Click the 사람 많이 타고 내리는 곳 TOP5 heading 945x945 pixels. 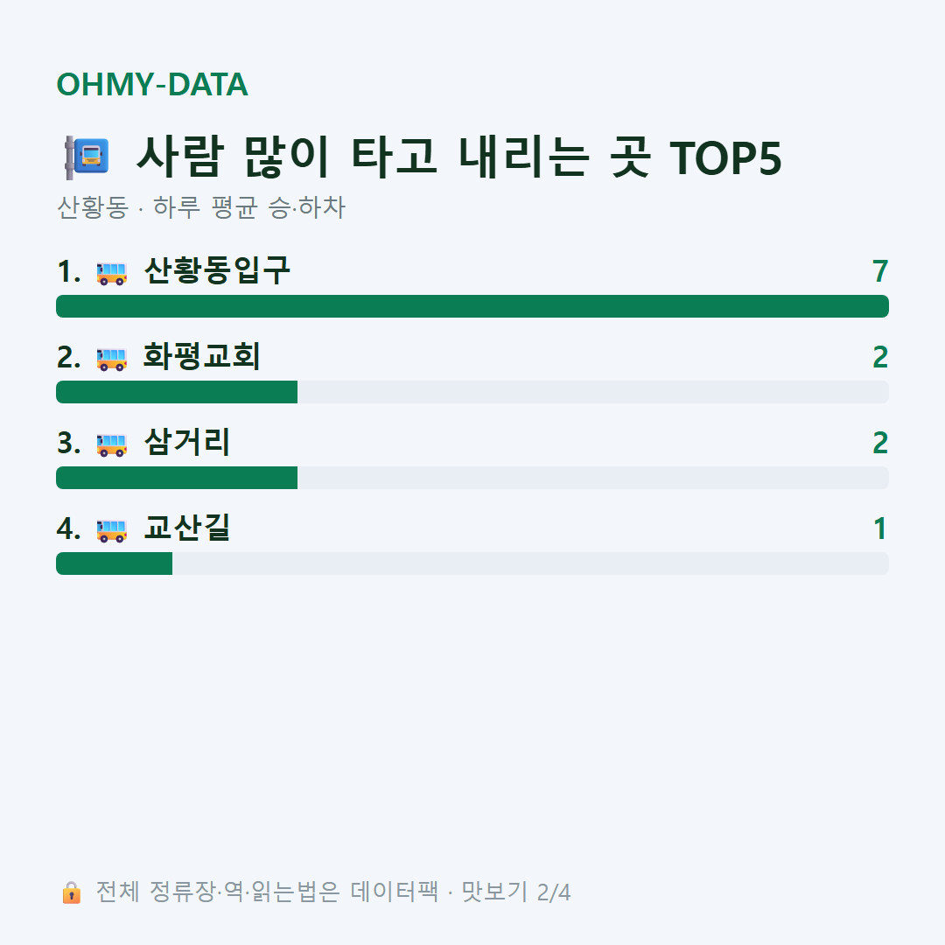[x=459, y=157]
